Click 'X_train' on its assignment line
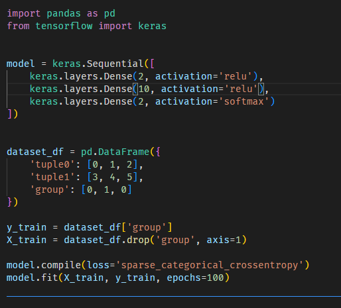This screenshot has width=341, height=308. coord(27,240)
